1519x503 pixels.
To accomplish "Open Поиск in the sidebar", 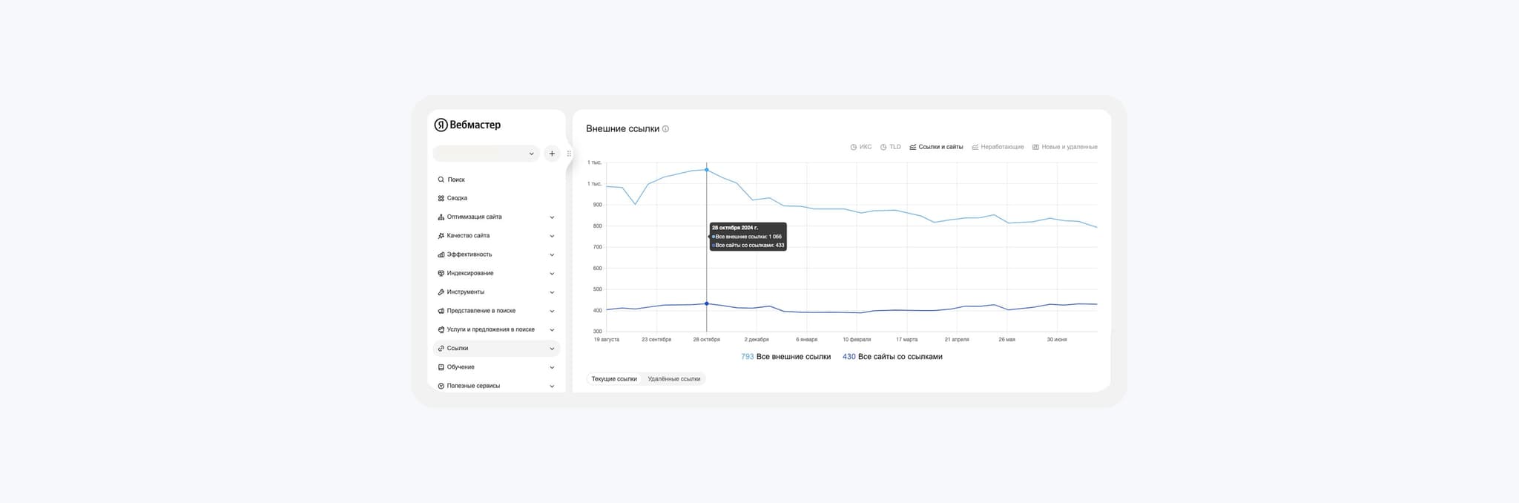I will click(x=455, y=180).
